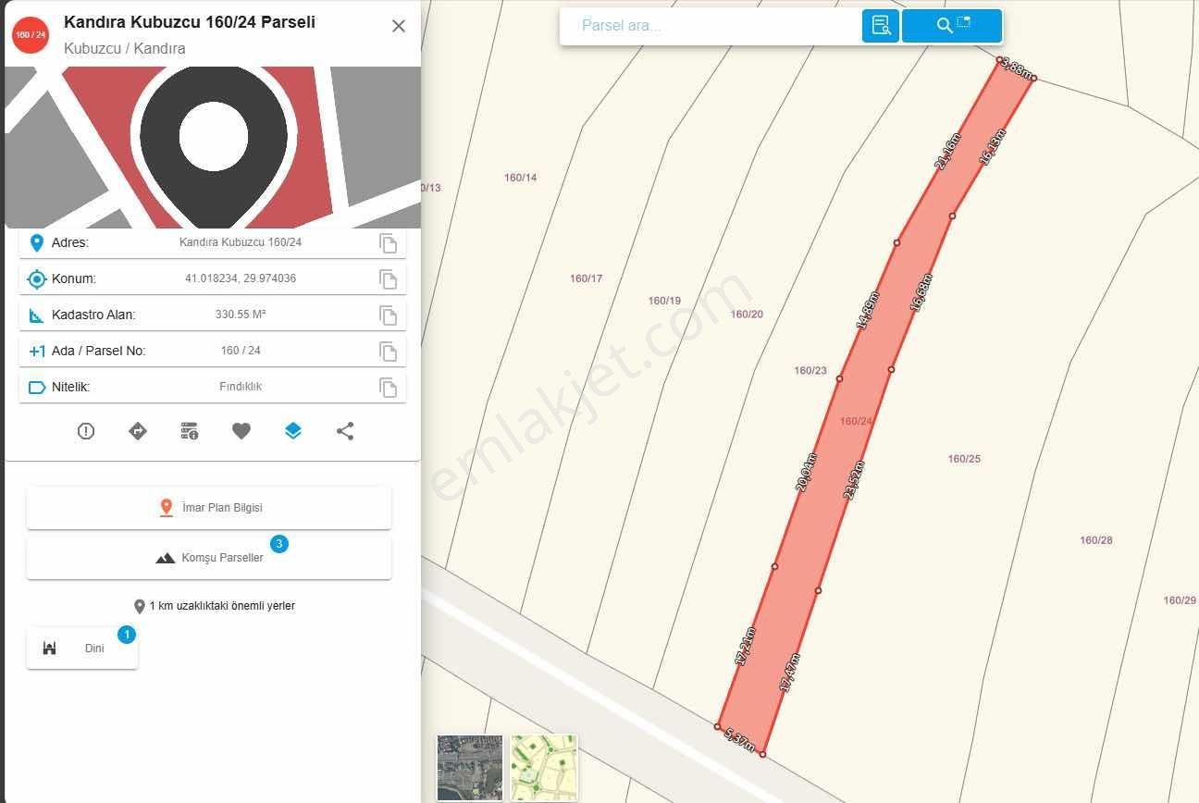Image resolution: width=1199 pixels, height=803 pixels.
Task: Click into the Parsel ara search field
Action: 712,26
